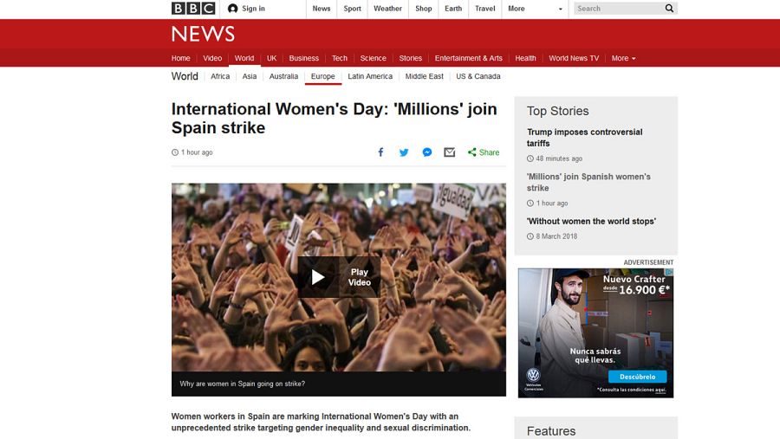This screenshot has width=780, height=439.
Task: Open Sport in top bar
Action: coord(352,9)
